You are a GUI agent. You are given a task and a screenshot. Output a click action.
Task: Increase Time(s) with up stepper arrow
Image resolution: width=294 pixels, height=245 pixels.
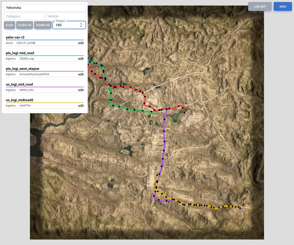[81, 24]
